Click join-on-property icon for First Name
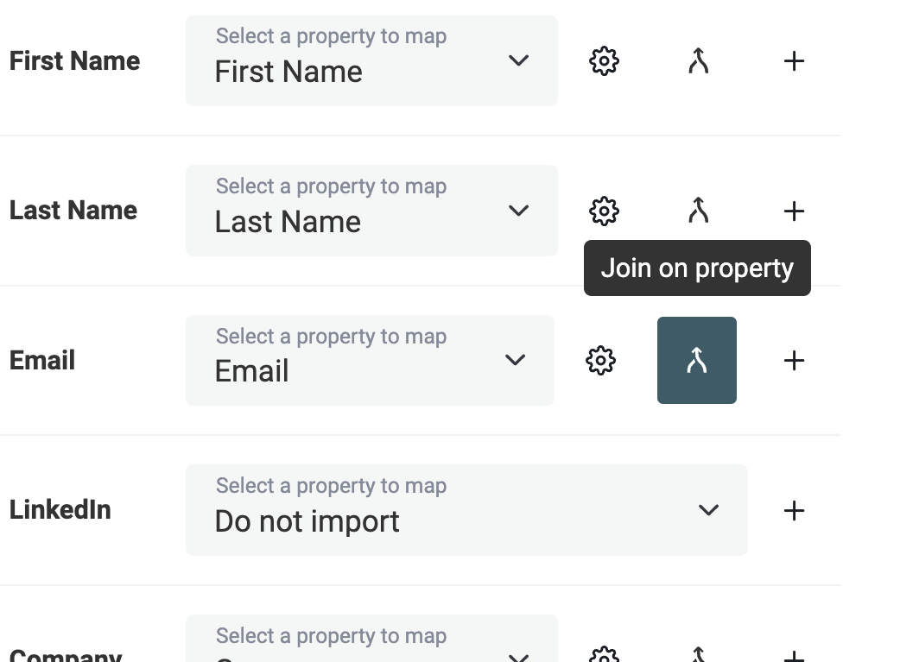This screenshot has width=900, height=662. [698, 61]
